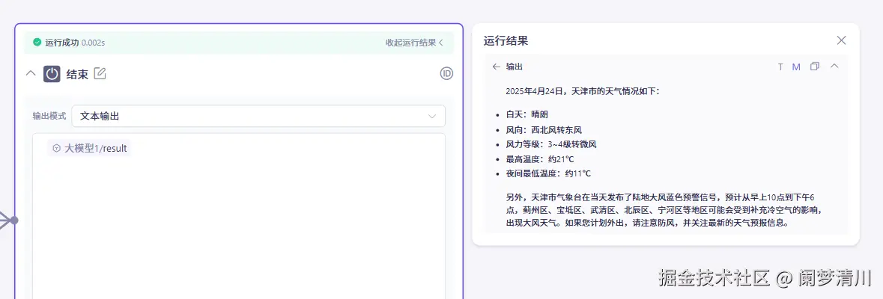
Task: Edit the 结束 node name with the pencil icon
Action: tap(100, 73)
